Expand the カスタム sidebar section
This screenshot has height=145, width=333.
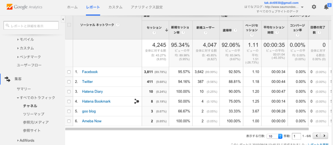[25, 48]
